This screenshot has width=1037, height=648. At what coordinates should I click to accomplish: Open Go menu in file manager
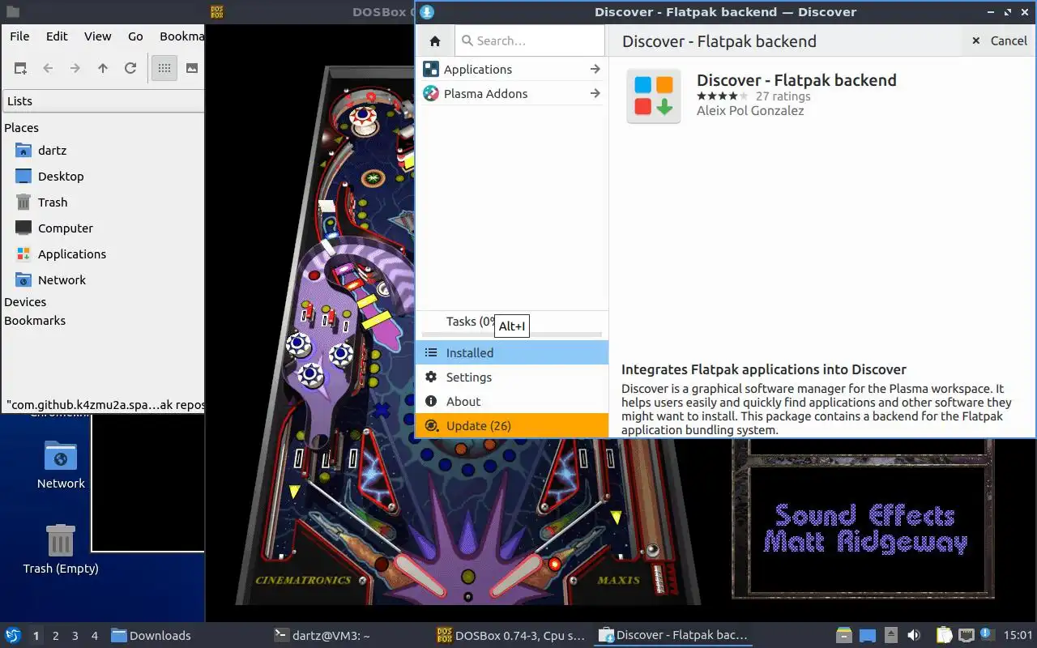tap(135, 36)
